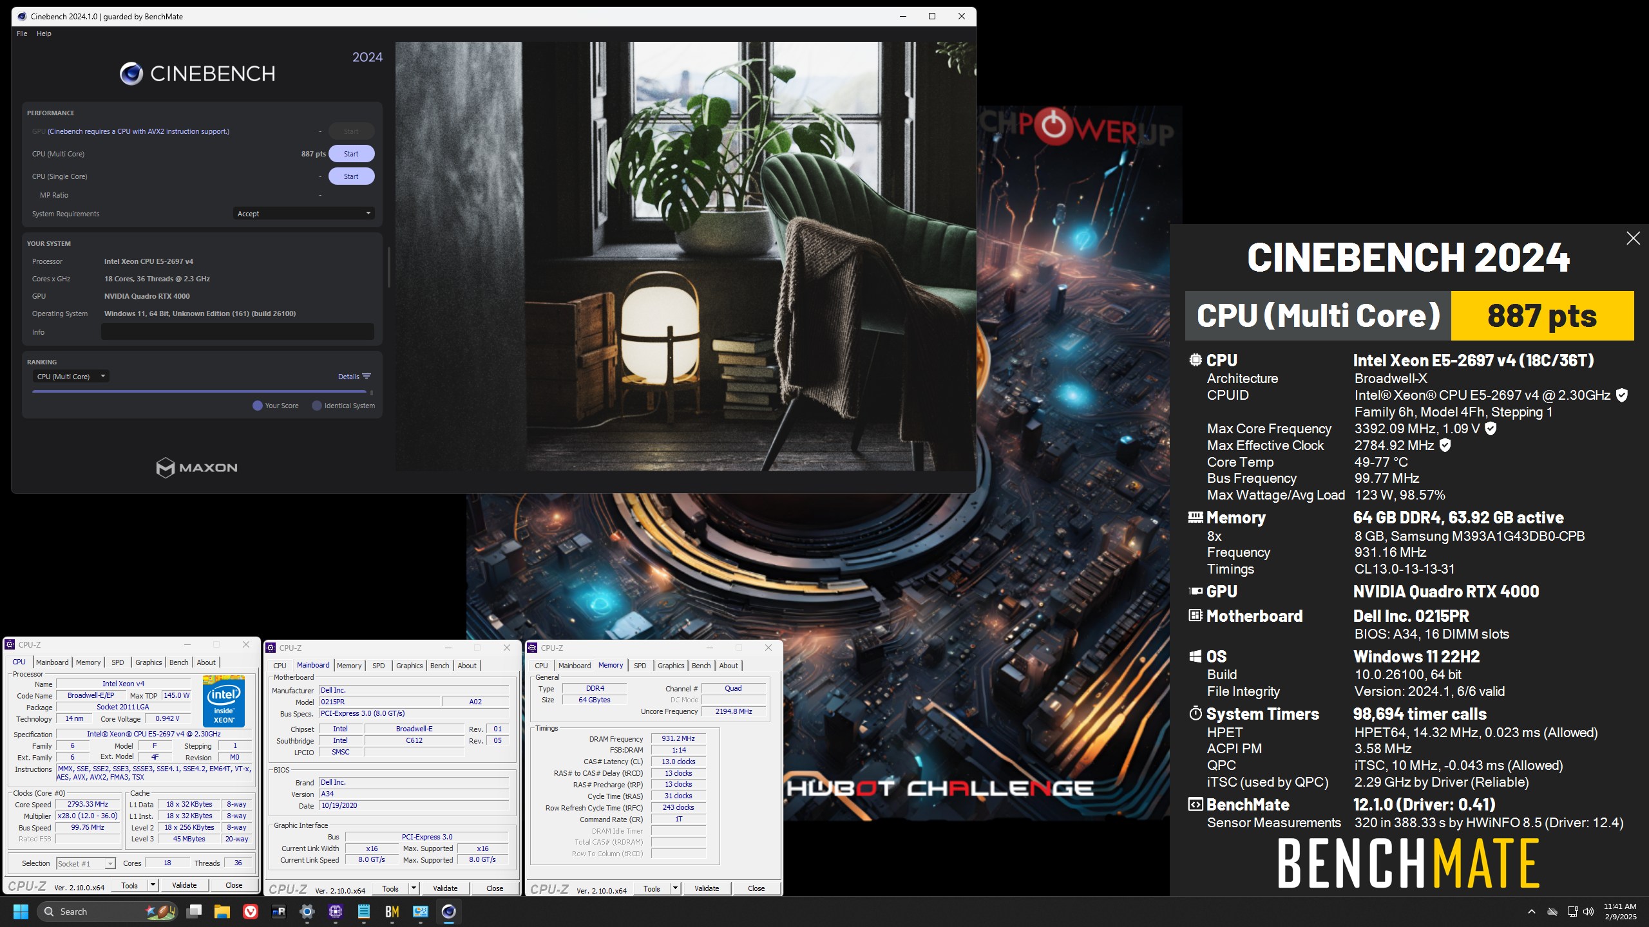Switch to the CPU tab in the CPU-Z Memory window

(541, 666)
